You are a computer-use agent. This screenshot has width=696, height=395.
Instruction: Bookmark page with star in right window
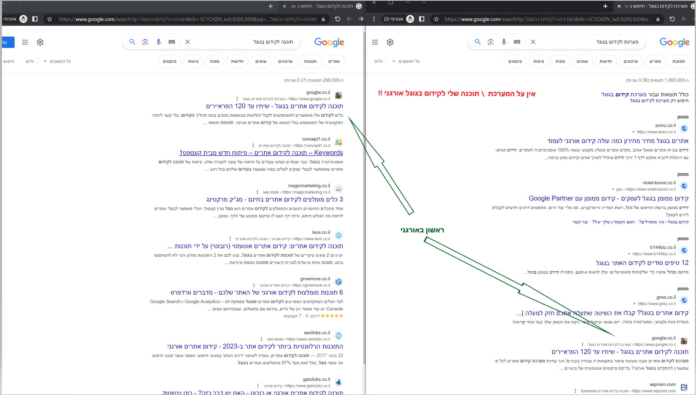(x=436, y=19)
